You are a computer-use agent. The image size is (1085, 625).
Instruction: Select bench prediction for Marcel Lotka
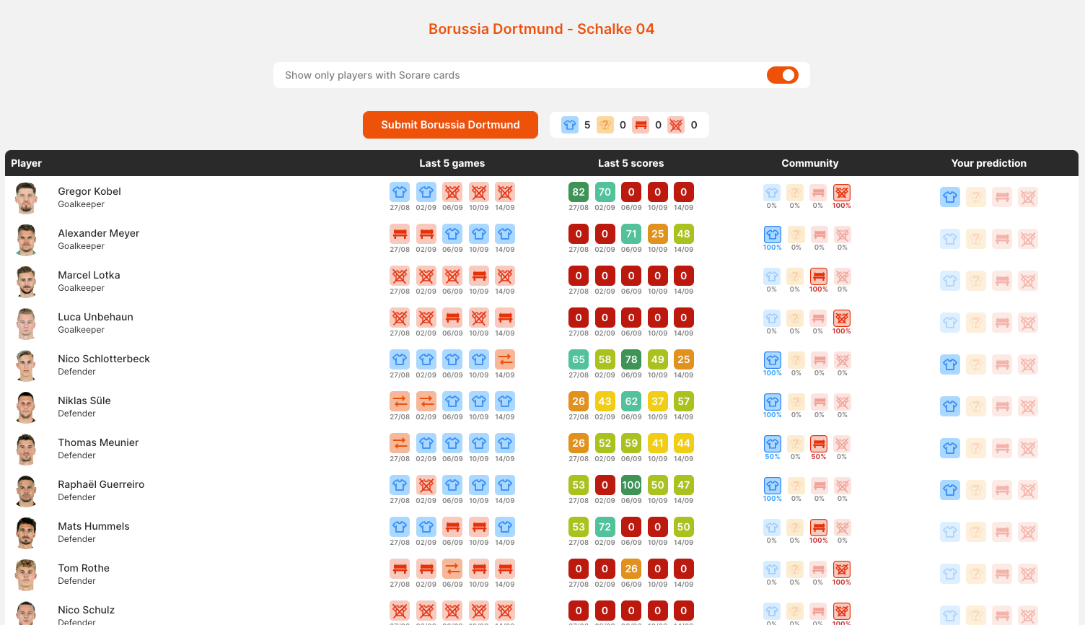click(1002, 281)
